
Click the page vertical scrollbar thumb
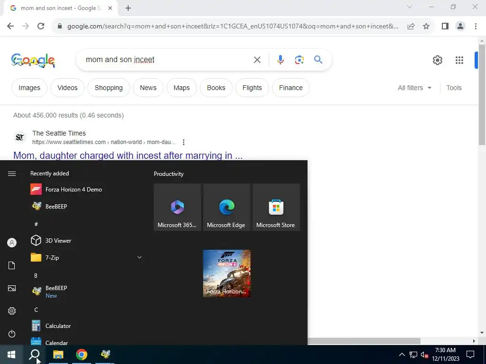(x=482, y=94)
